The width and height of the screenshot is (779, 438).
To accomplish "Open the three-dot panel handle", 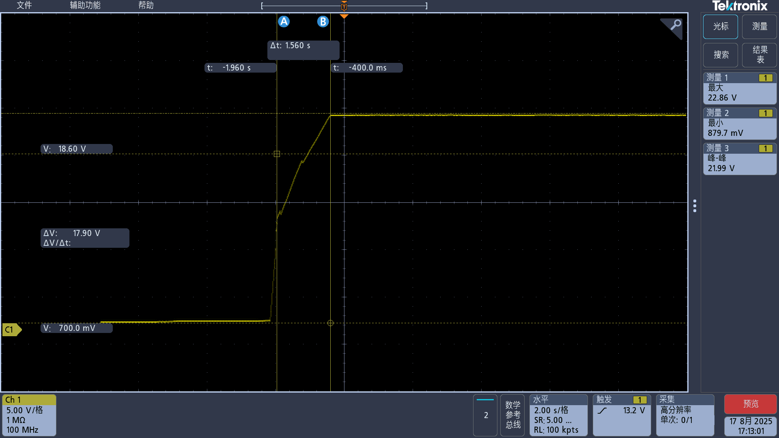I will tap(695, 206).
